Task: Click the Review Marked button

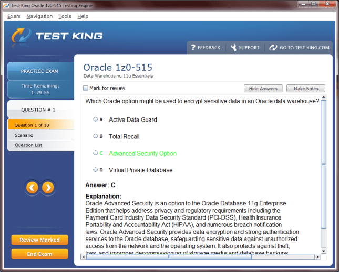Action: [39, 240]
